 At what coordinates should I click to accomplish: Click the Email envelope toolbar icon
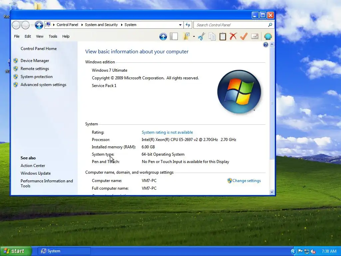254,36
